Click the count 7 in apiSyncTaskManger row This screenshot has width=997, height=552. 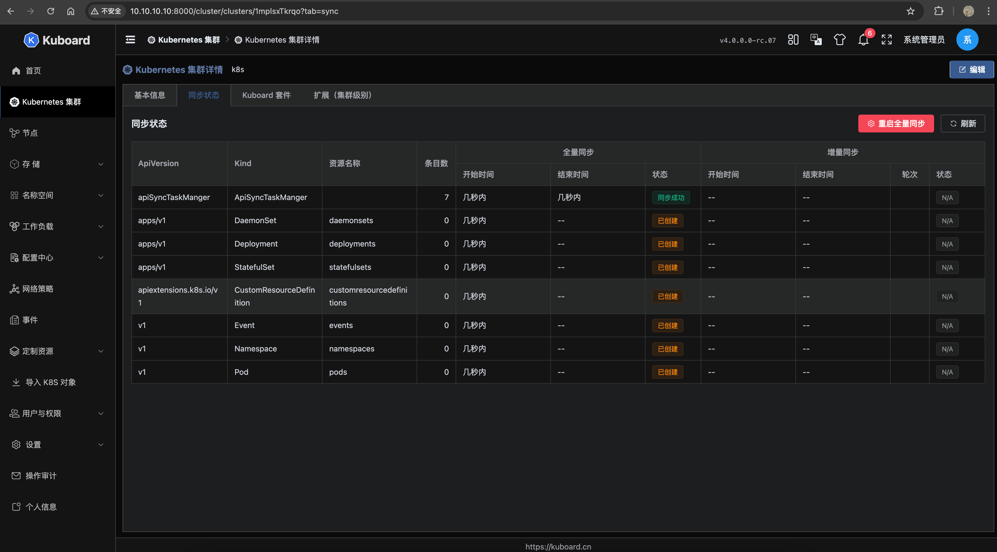(446, 198)
